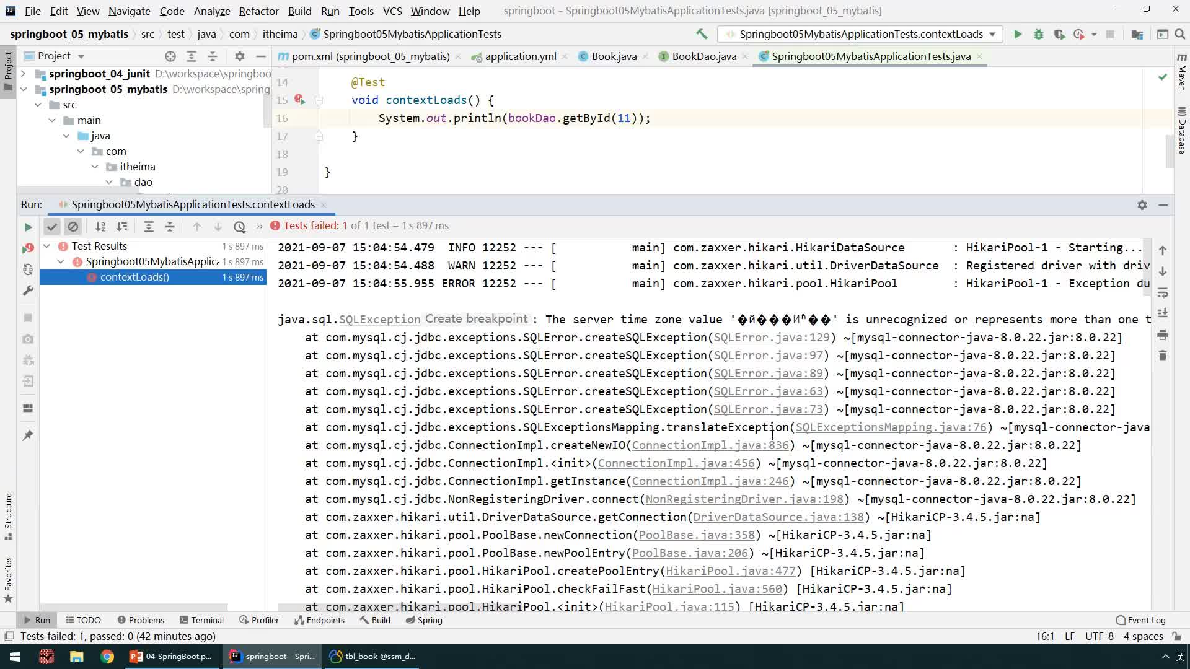The image size is (1190, 669).
Task: Open the Analyze menu
Action: [212, 11]
